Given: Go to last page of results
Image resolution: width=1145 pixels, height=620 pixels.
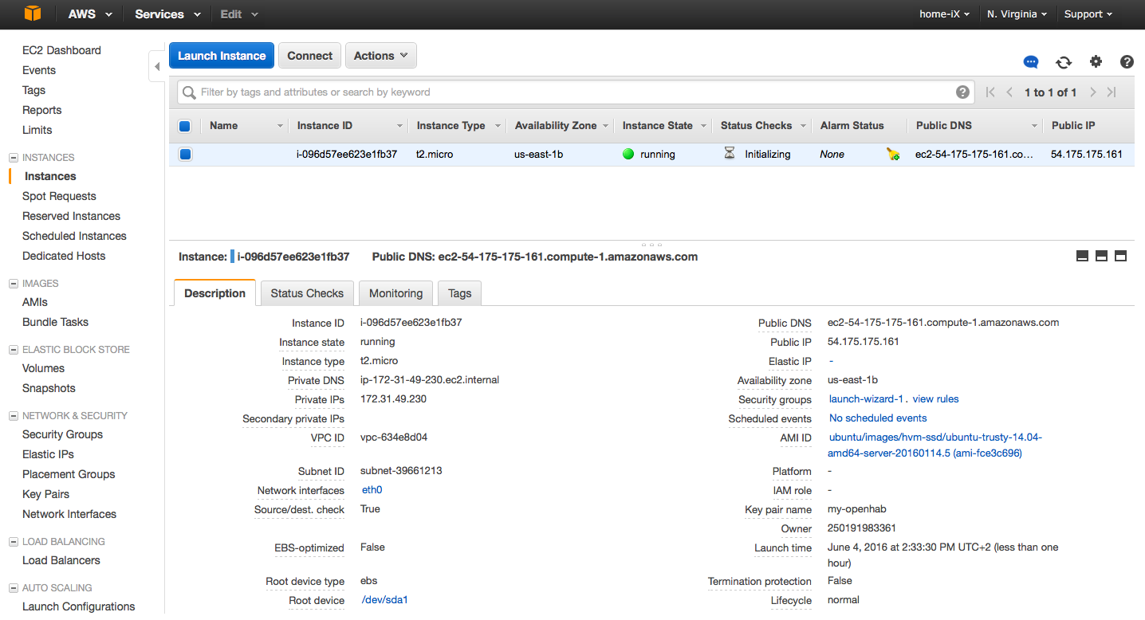Looking at the screenshot, I should [x=1112, y=92].
